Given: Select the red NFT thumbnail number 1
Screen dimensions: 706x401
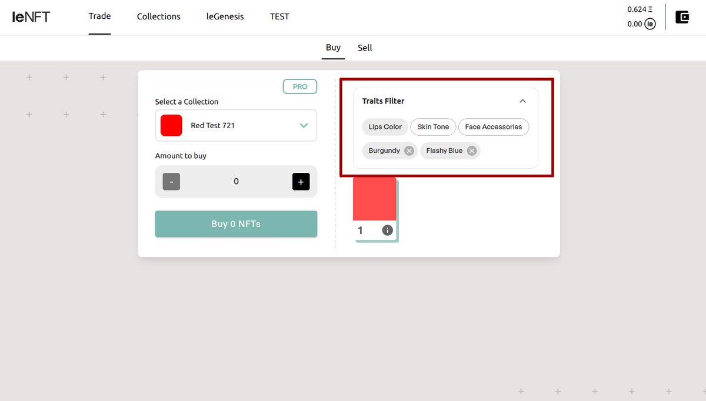Looking at the screenshot, I should tap(375, 199).
